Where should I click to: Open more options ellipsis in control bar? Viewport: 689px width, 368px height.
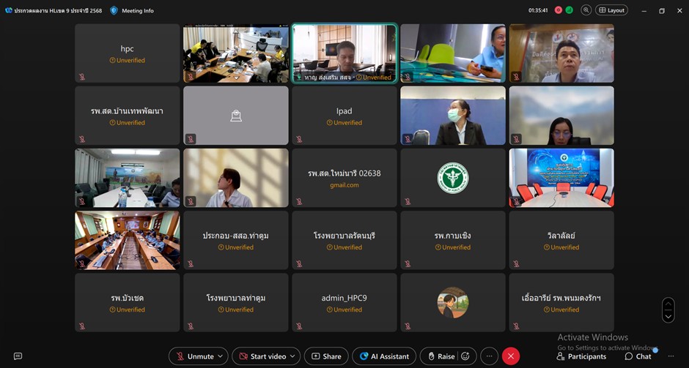pyautogui.click(x=489, y=356)
